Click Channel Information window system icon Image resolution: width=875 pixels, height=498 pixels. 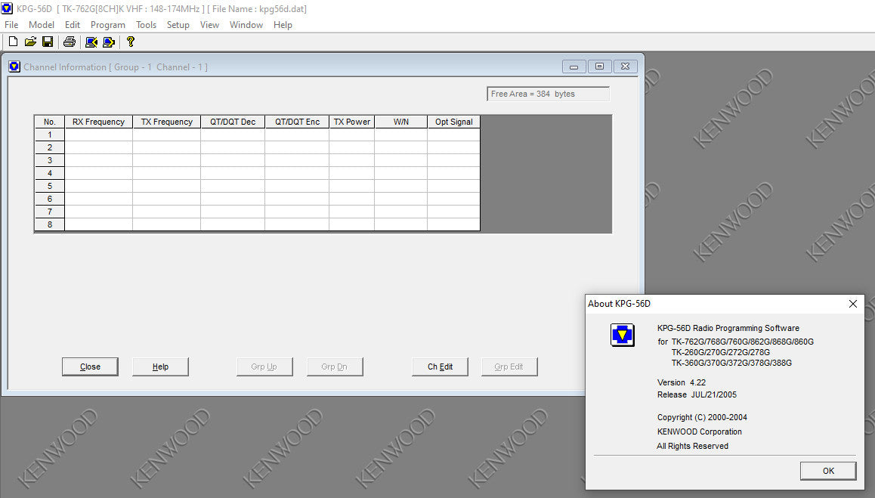tap(14, 67)
